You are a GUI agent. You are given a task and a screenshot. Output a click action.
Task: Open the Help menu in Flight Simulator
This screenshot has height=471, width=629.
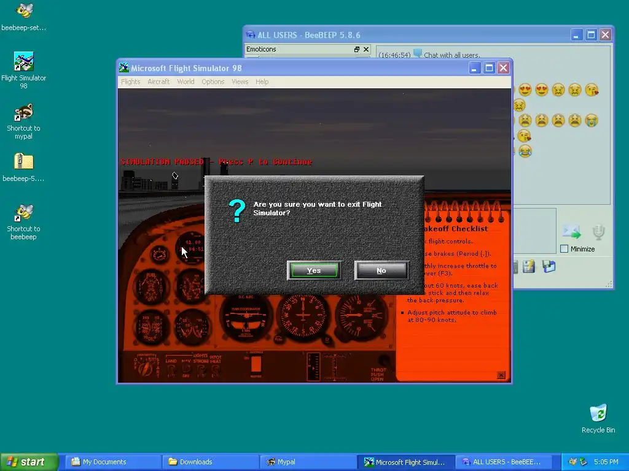(x=262, y=82)
